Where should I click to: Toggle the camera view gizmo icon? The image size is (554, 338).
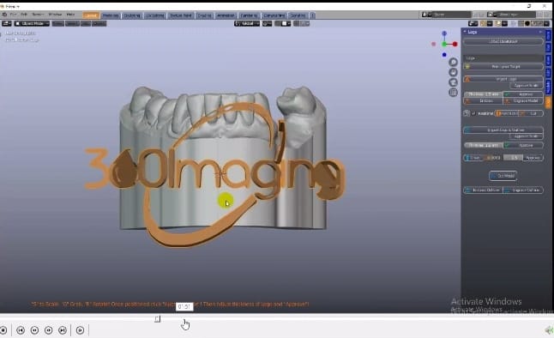click(453, 82)
